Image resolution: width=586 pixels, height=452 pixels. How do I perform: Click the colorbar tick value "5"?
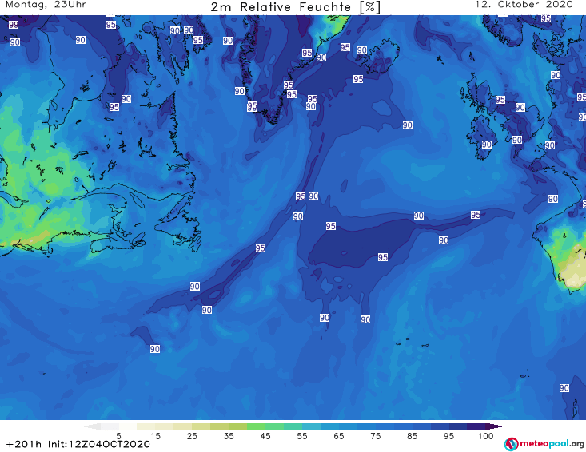point(118,435)
